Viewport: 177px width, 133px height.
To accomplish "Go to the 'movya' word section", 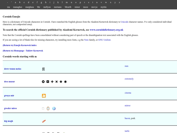I will pos(94,7).
